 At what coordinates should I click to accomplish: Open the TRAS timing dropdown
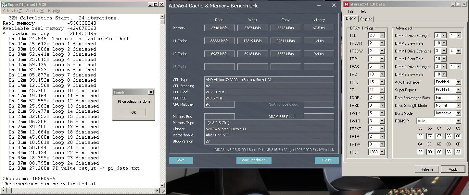(382, 66)
